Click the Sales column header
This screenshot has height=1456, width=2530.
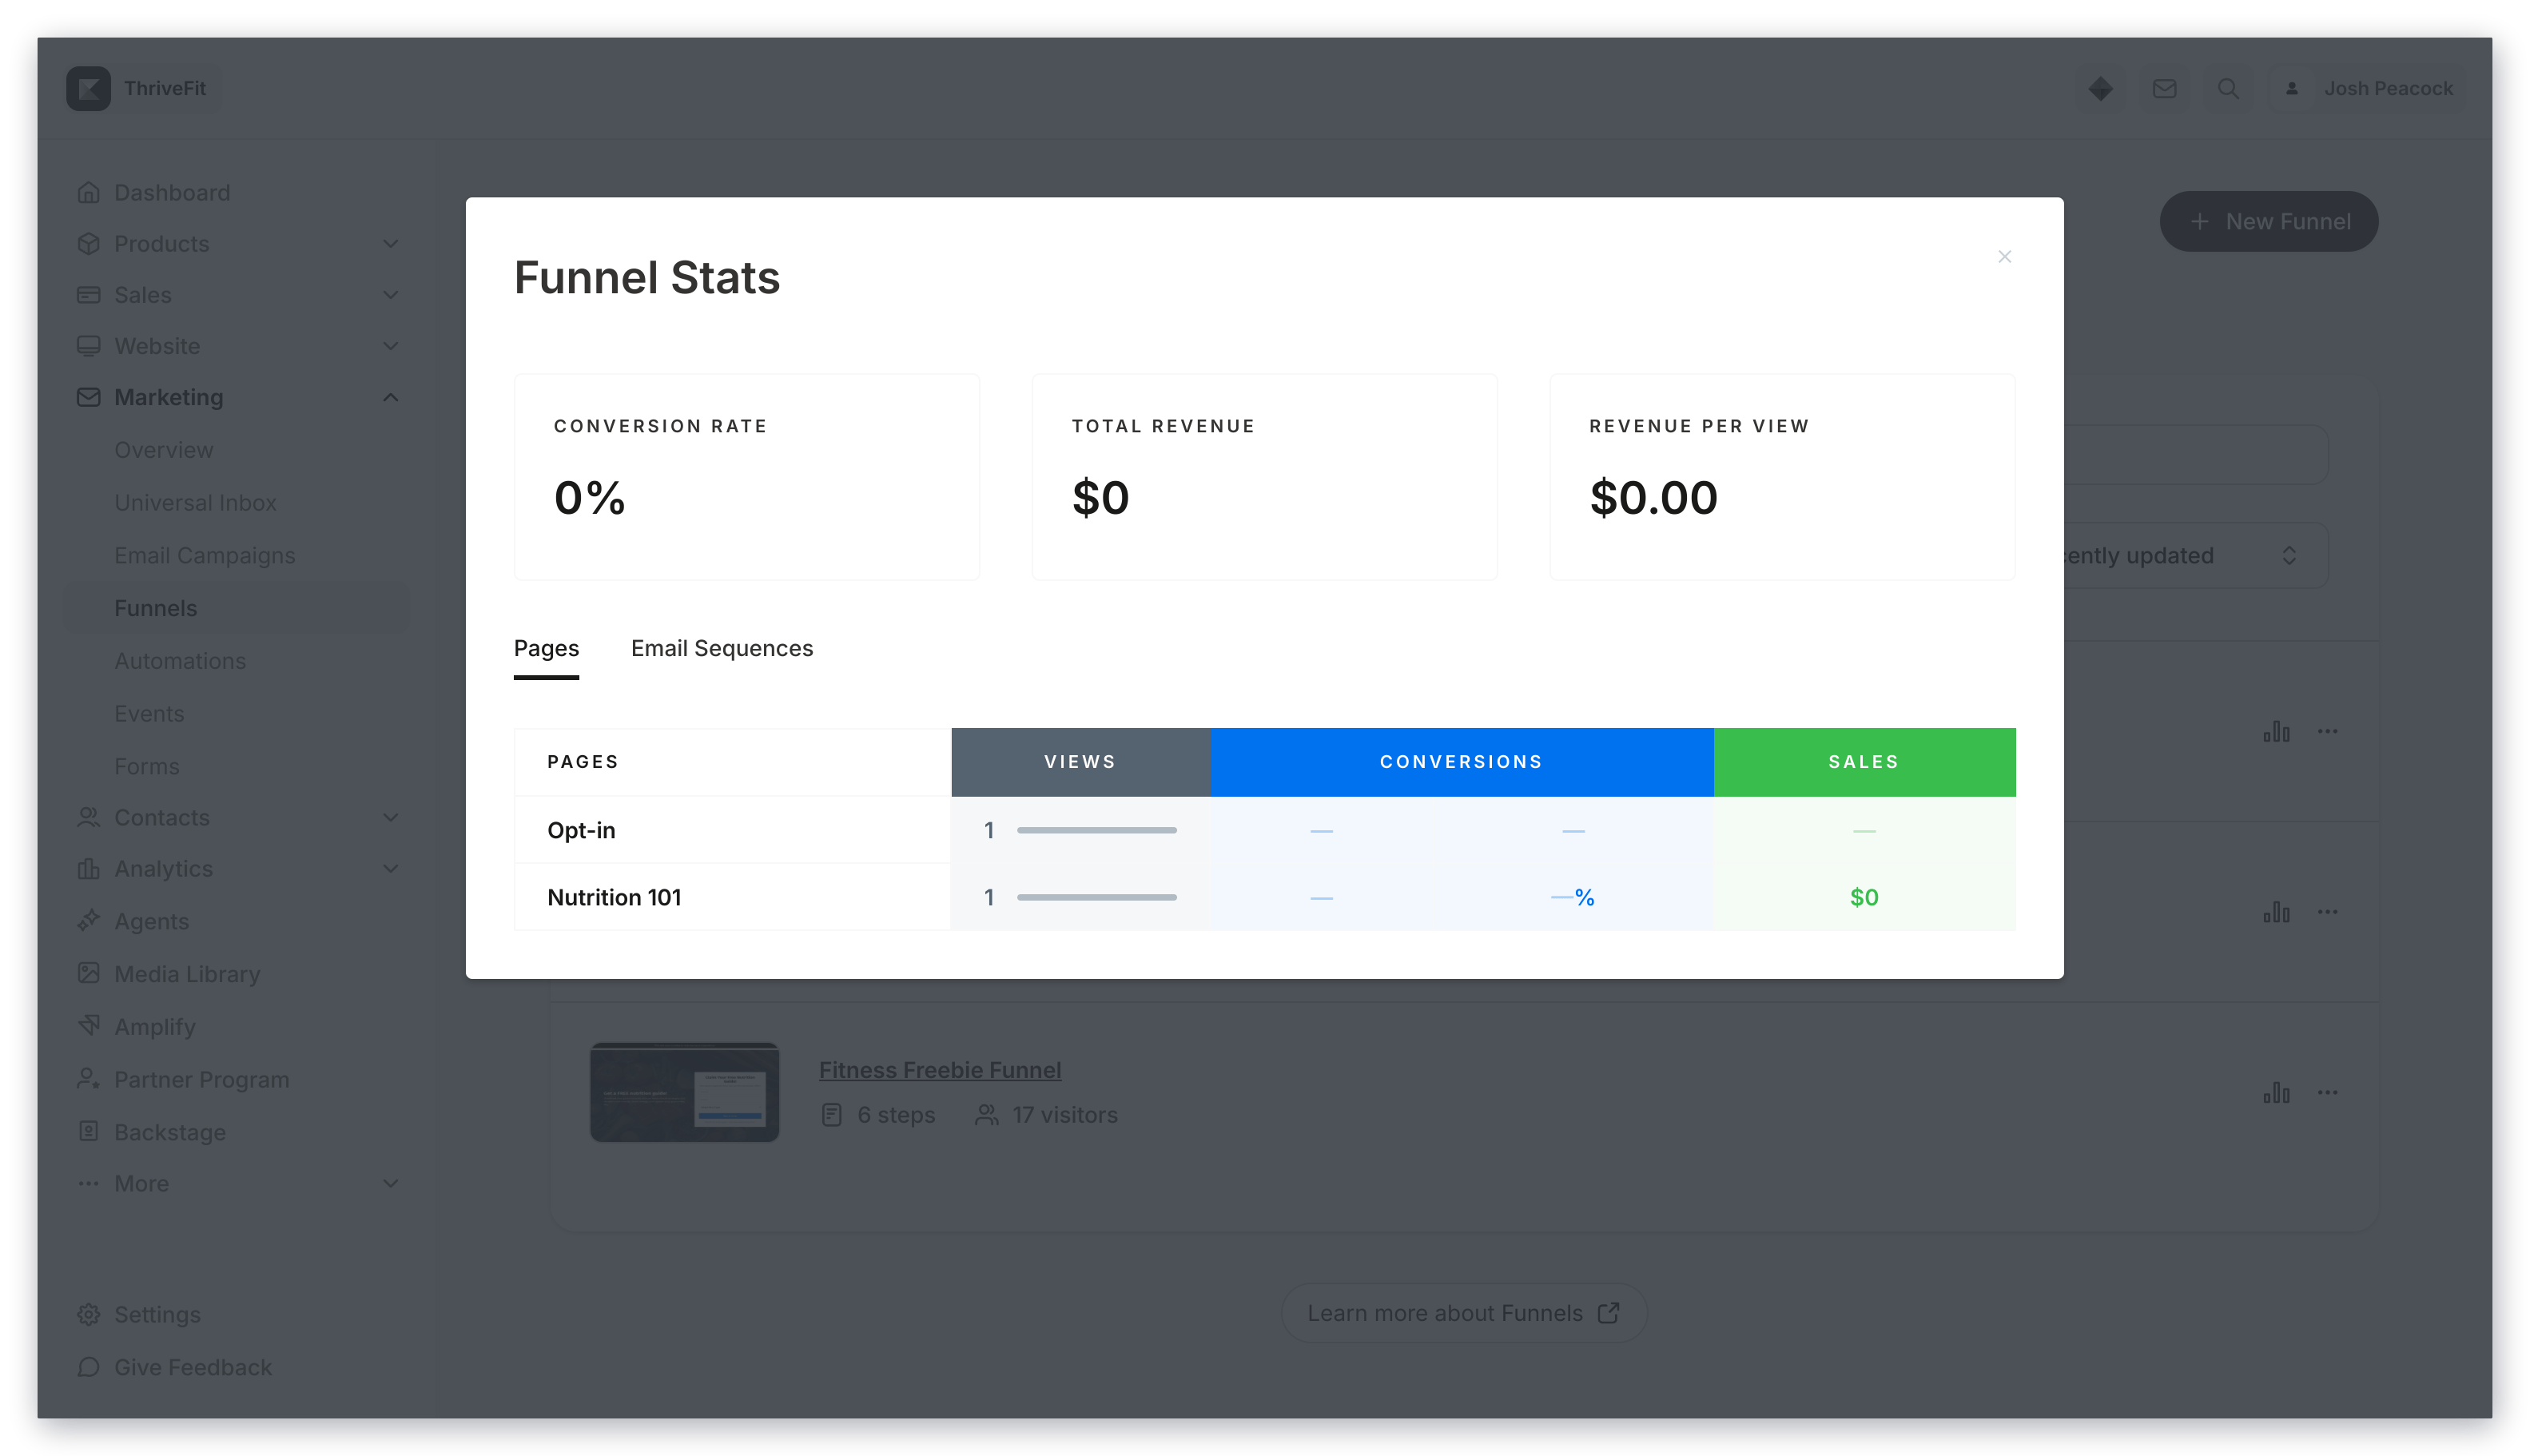pos(1864,762)
